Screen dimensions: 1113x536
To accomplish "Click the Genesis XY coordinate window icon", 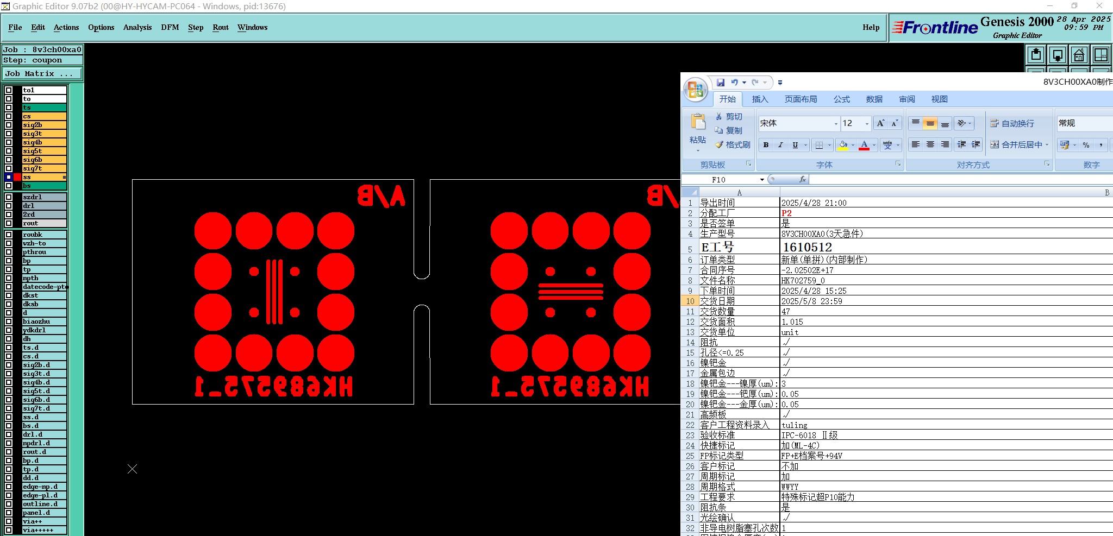I will pos(1101,55).
